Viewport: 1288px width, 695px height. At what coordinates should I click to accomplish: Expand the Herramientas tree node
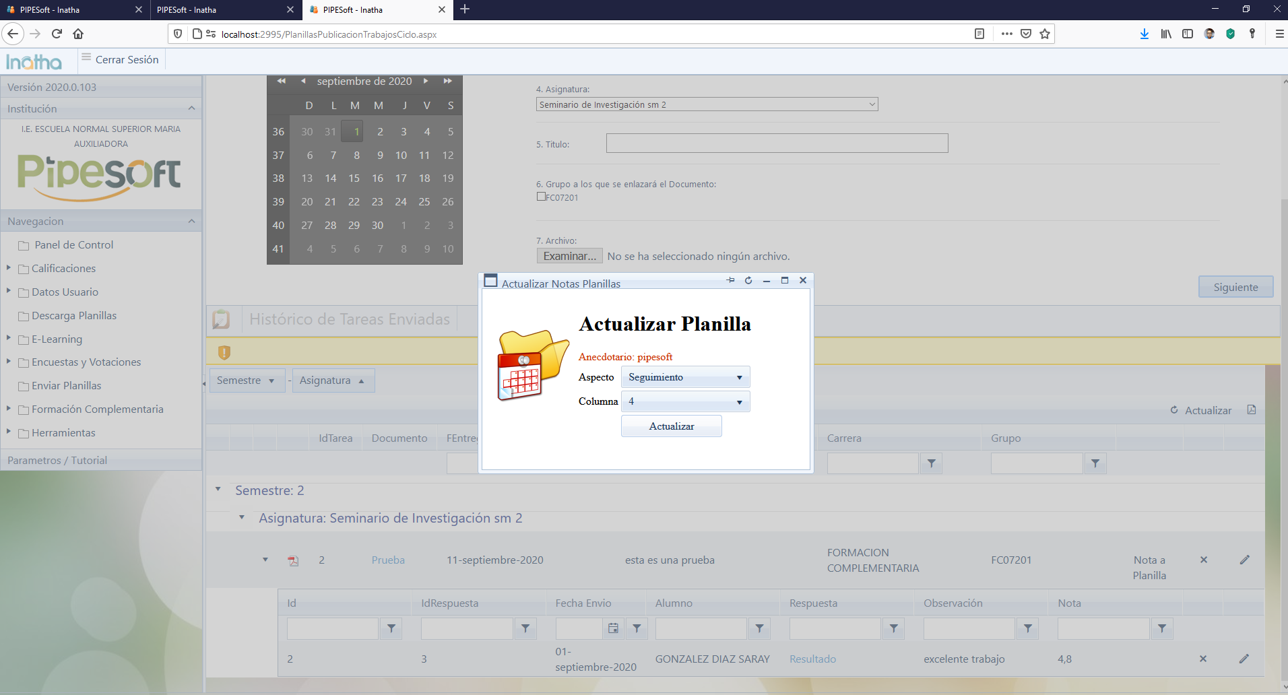9,432
